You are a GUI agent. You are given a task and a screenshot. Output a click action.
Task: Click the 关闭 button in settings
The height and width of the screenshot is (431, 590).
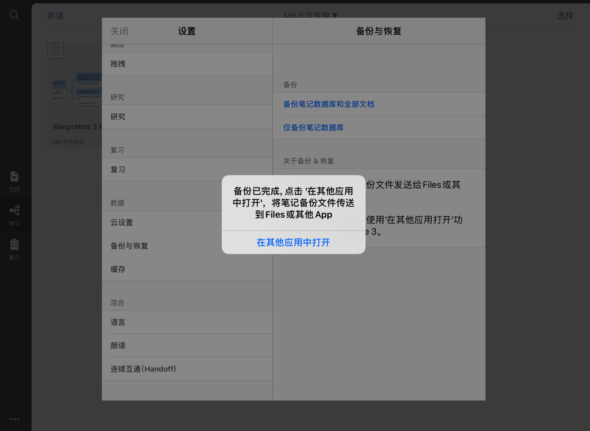(119, 31)
